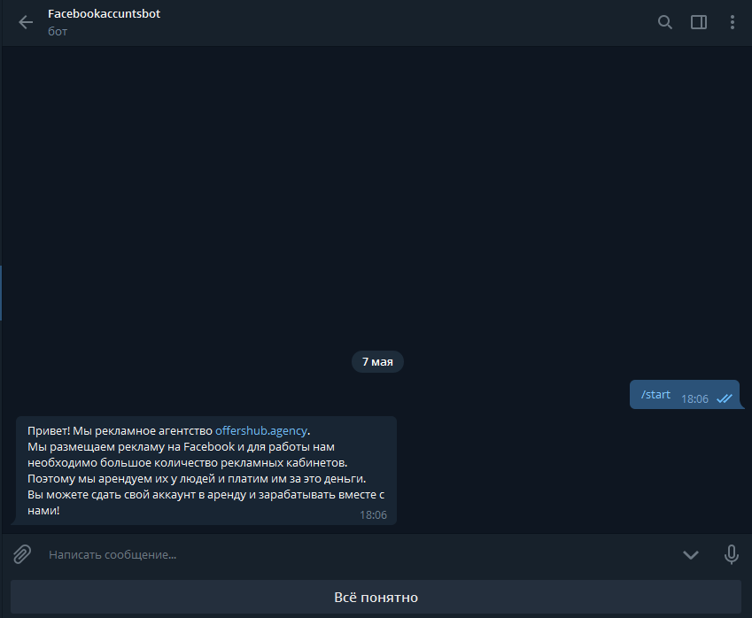
Task: Click the read checkmarks on /start message
Action: point(725,399)
